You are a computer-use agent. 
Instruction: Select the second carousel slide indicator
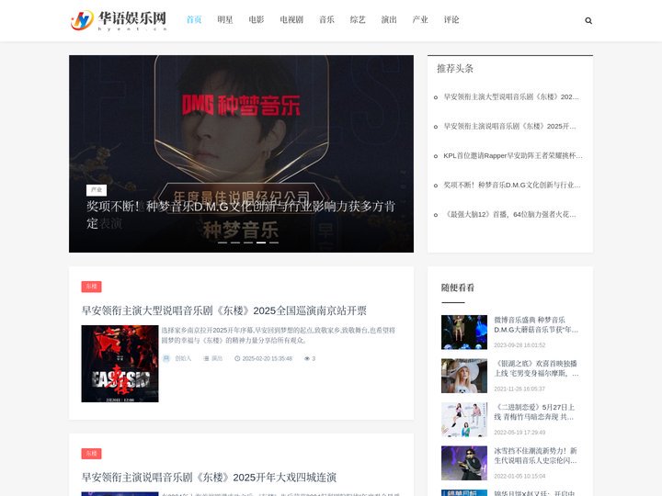point(235,242)
